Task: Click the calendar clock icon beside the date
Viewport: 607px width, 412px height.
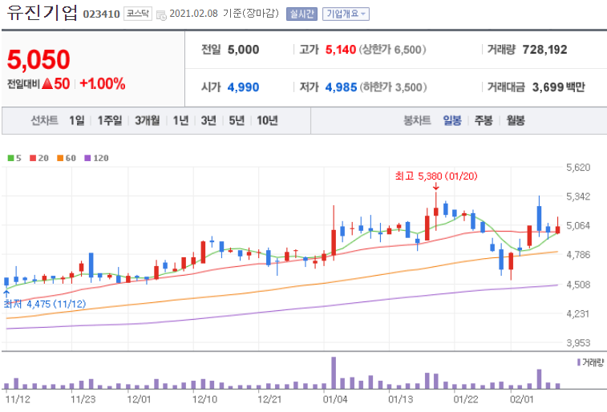Action: pyautogui.click(x=161, y=15)
